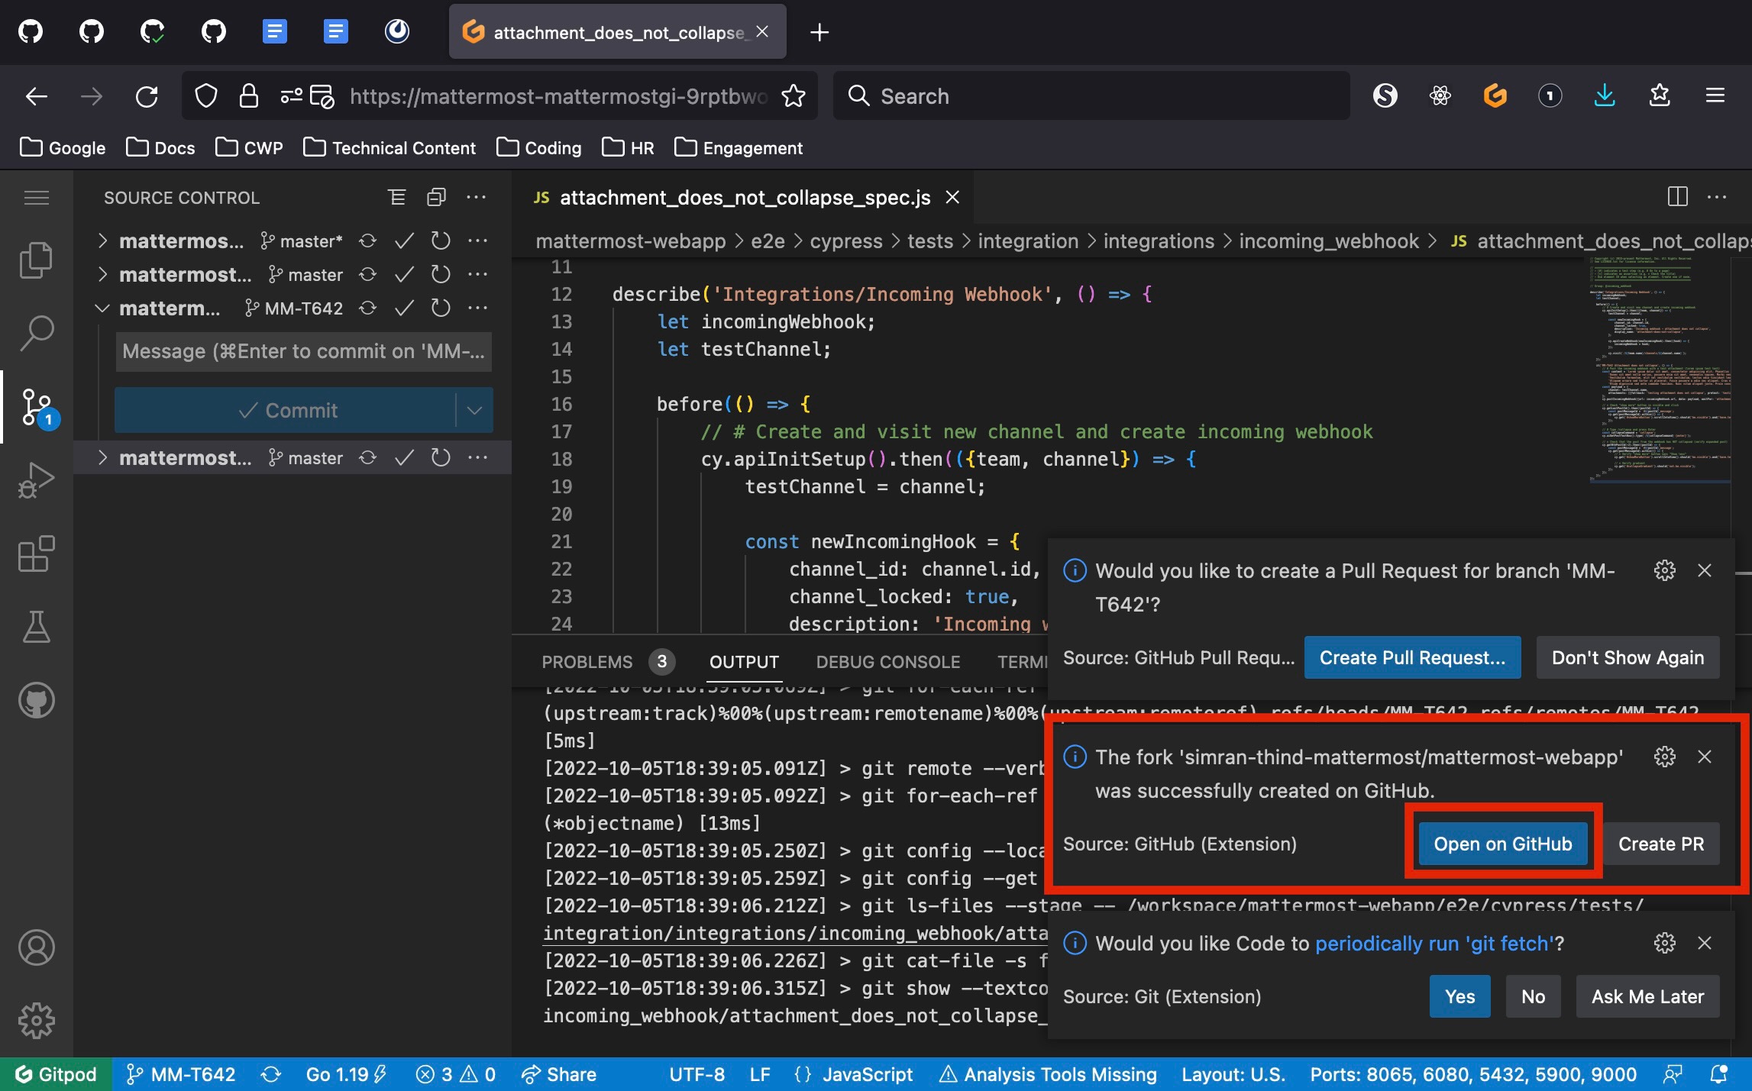
Task: Click Collapse All icon in Source Control header
Action: tap(436, 198)
